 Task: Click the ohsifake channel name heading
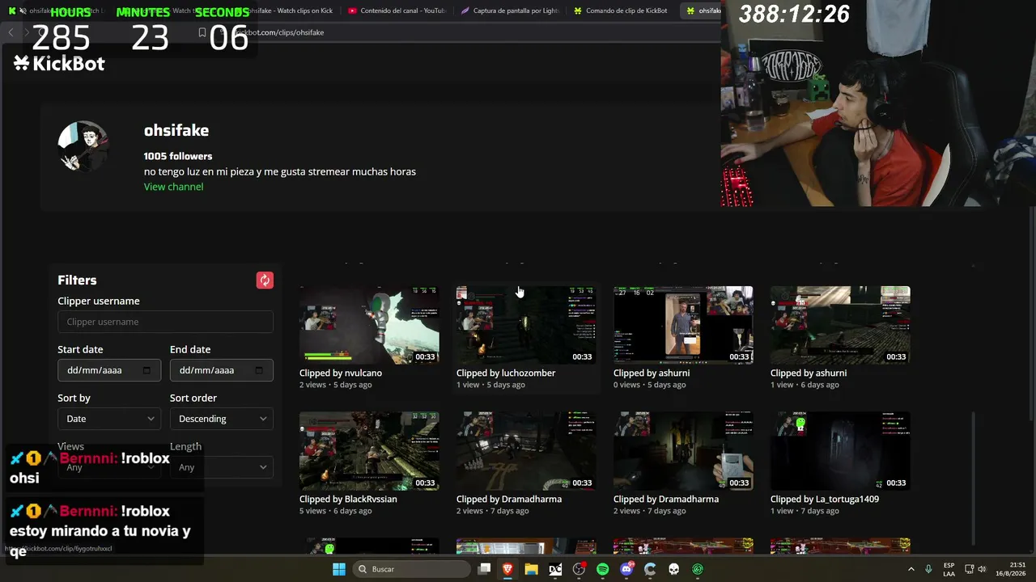click(176, 130)
